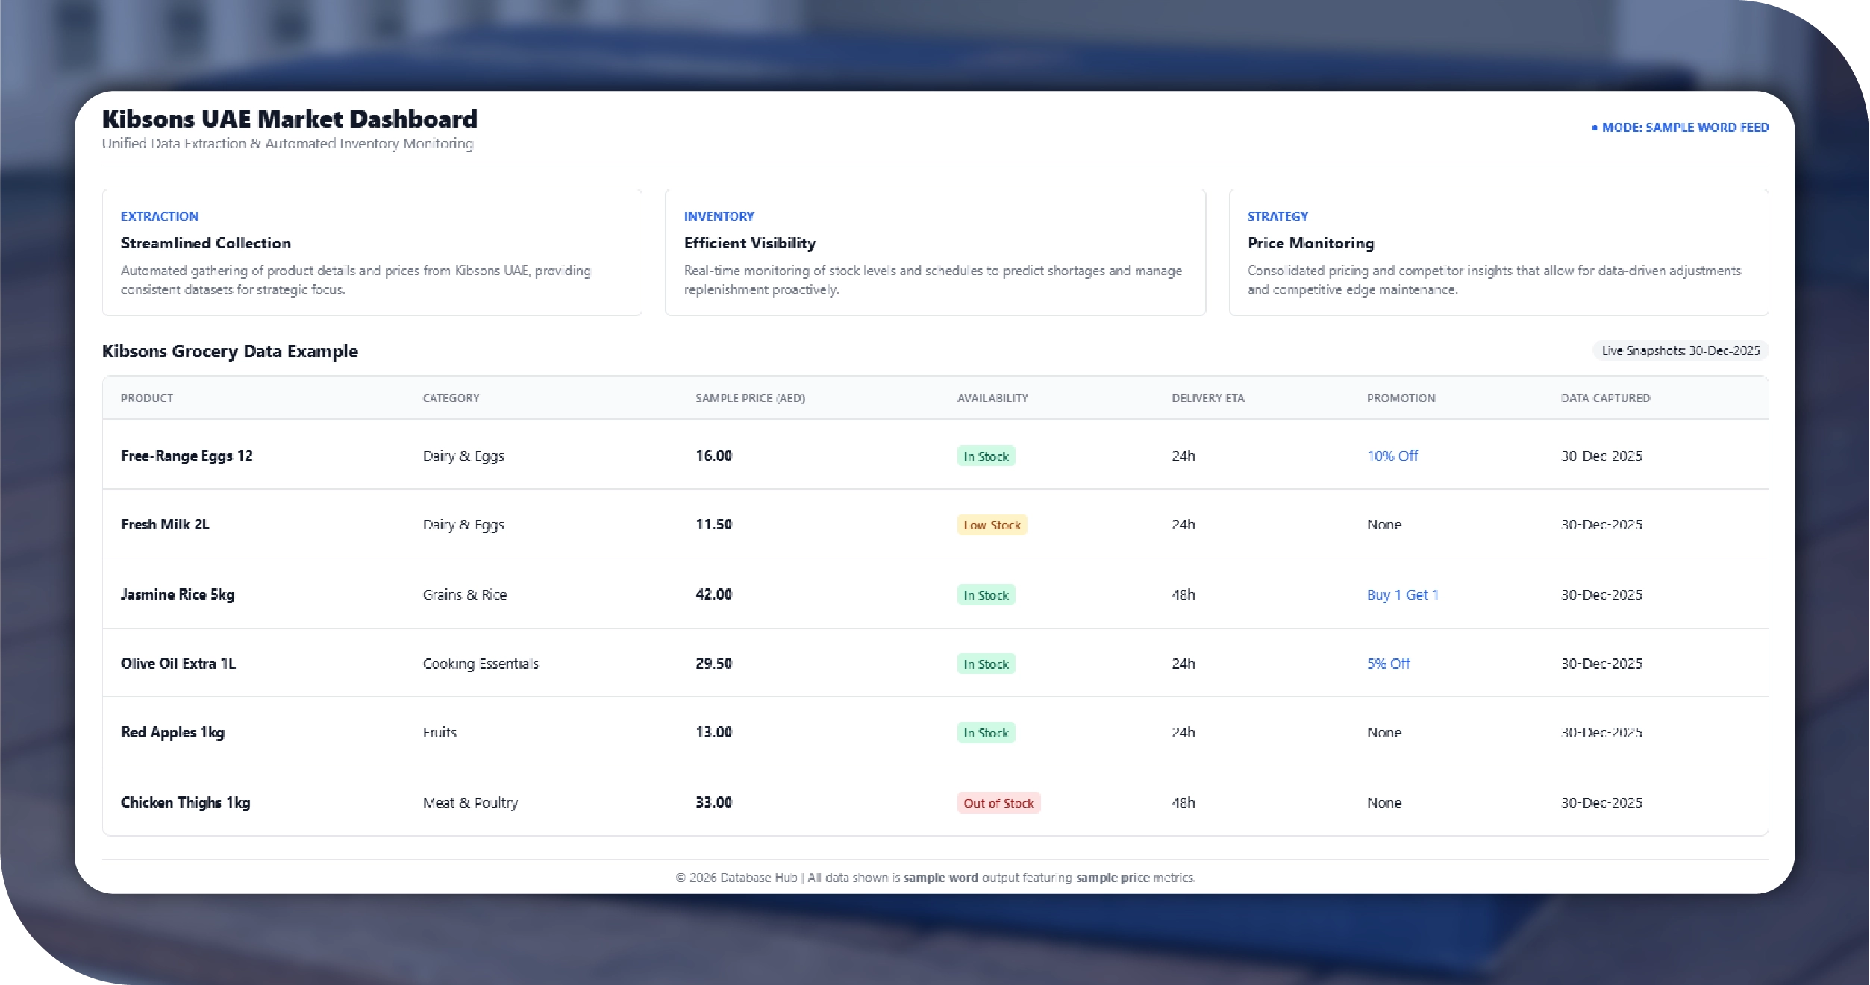Image resolution: width=1870 pixels, height=985 pixels.
Task: Sort by the PRODUCT column header
Action: click(147, 398)
